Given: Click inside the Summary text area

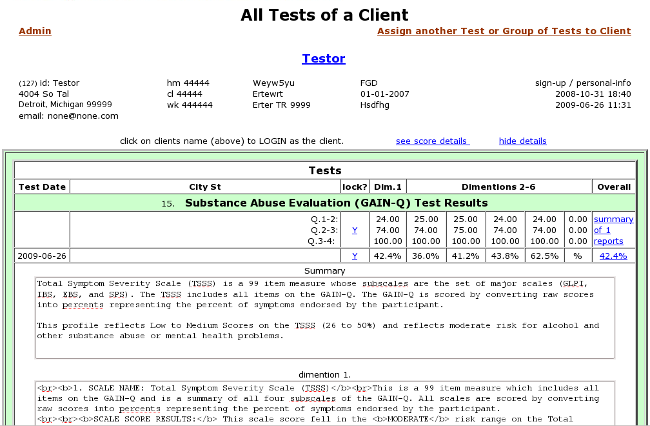Looking at the screenshot, I should click(325, 318).
